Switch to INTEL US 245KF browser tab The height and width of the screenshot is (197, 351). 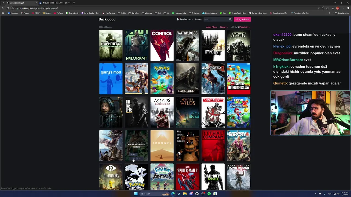[54, 3]
